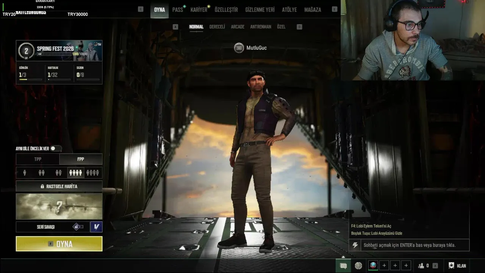
Task: Select the DERECELİ ranked mode
Action: click(x=217, y=27)
